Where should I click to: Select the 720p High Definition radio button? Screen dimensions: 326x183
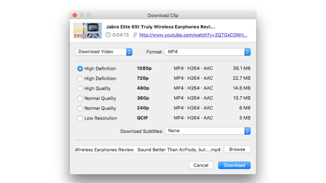pyautogui.click(x=80, y=78)
